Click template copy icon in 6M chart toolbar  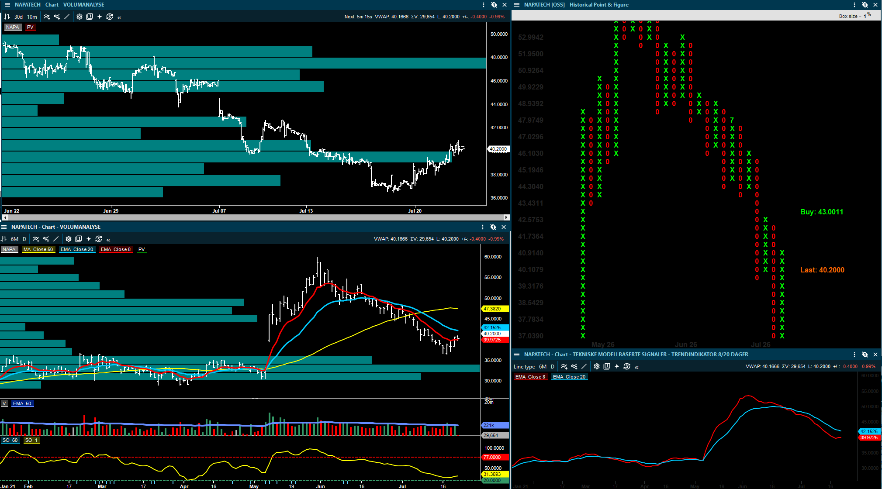79,239
